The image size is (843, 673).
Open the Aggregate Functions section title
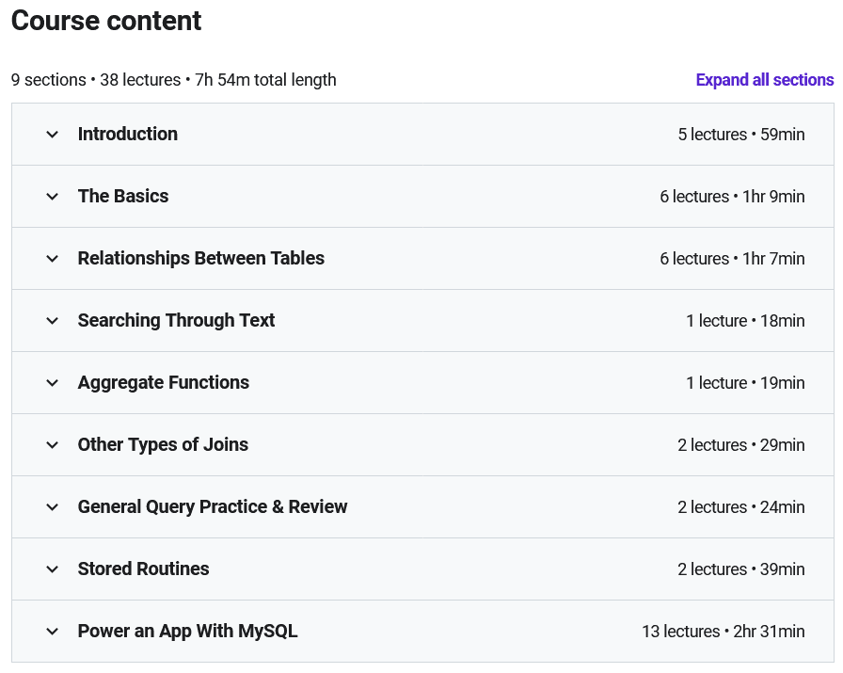click(164, 383)
